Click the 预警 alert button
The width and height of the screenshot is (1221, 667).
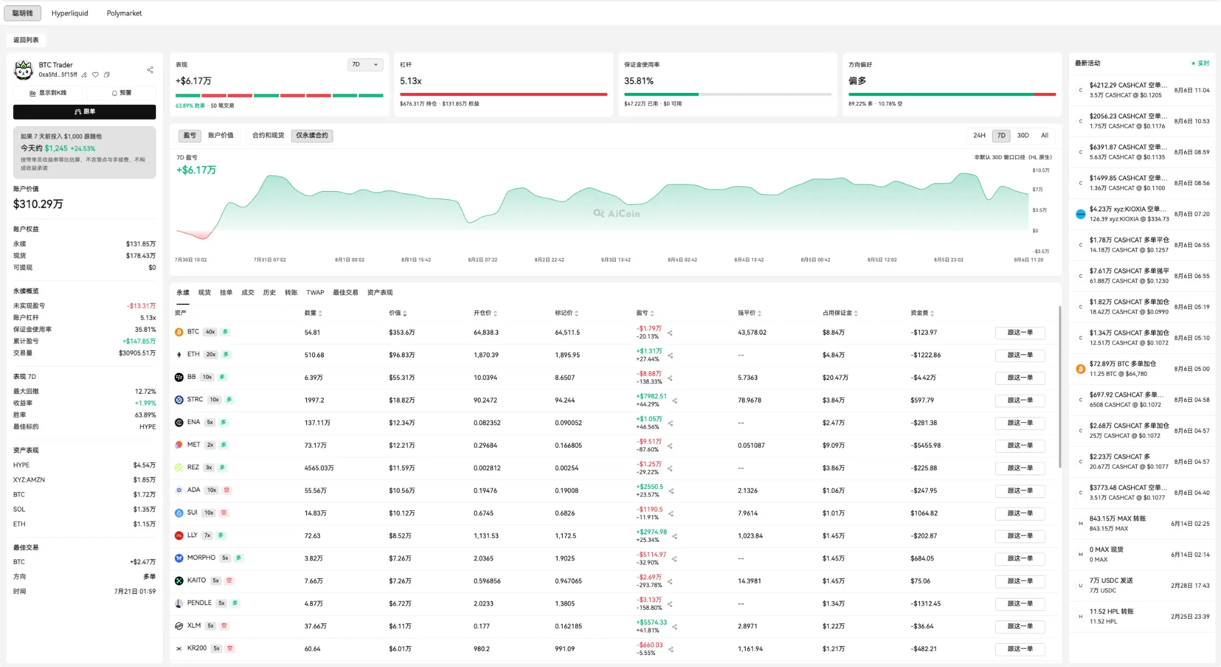pos(122,93)
